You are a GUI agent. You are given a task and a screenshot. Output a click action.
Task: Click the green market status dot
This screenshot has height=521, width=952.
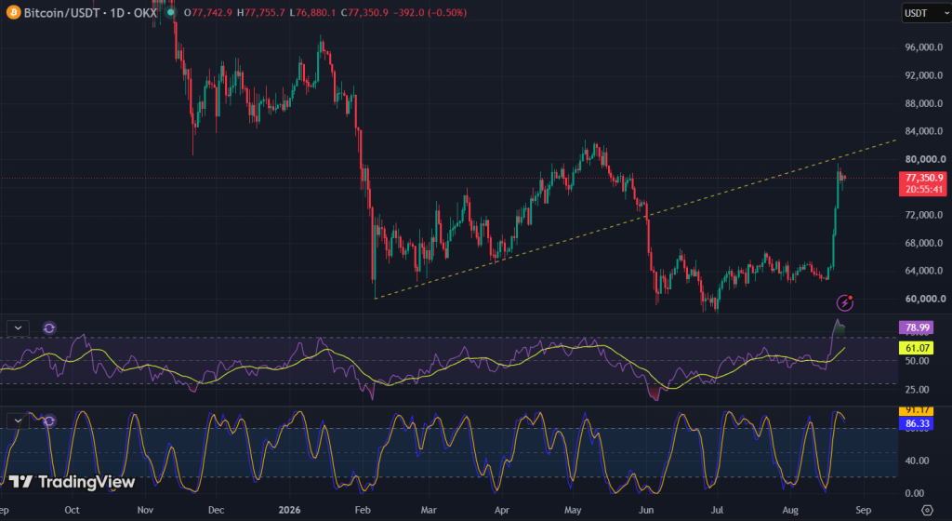(x=171, y=12)
